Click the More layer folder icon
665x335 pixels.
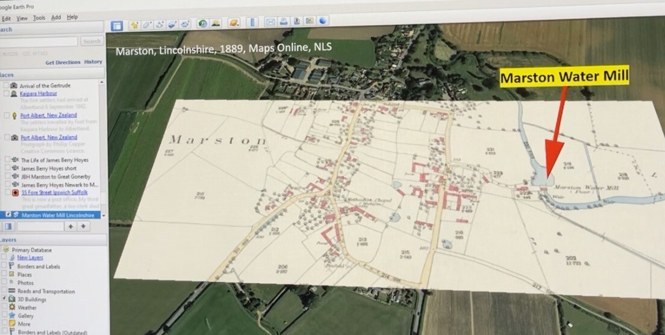pos(12,324)
